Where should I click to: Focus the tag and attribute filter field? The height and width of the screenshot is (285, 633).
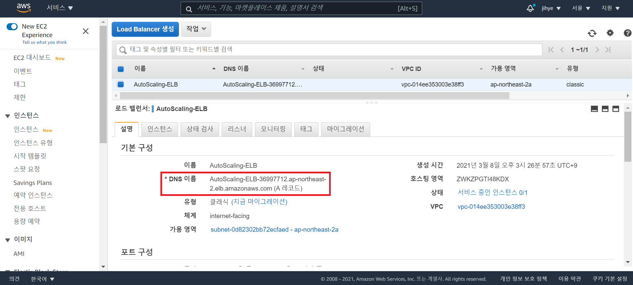tap(329, 50)
